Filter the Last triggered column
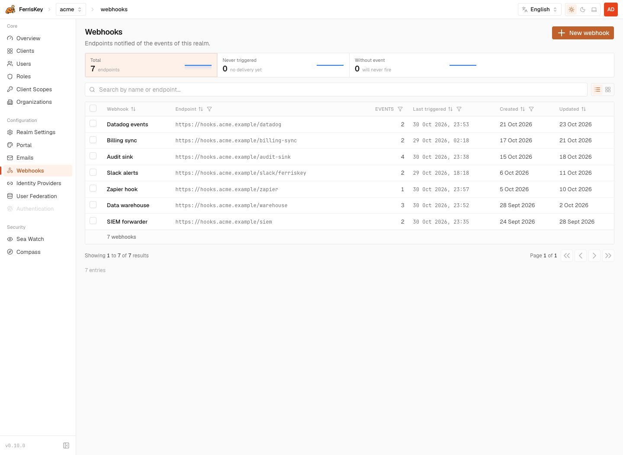 (459, 109)
